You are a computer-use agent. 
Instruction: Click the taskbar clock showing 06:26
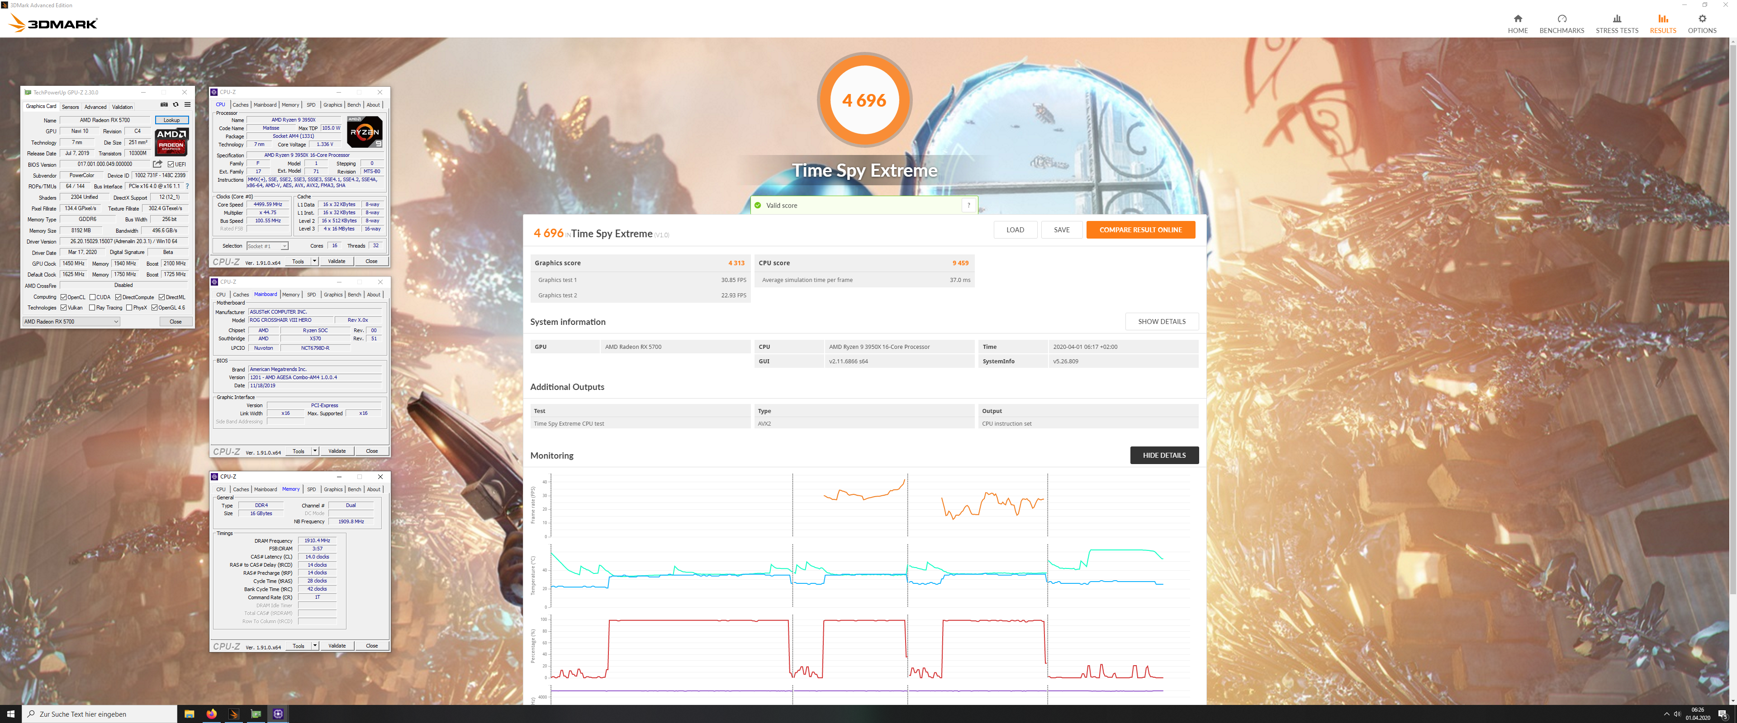tap(1697, 714)
